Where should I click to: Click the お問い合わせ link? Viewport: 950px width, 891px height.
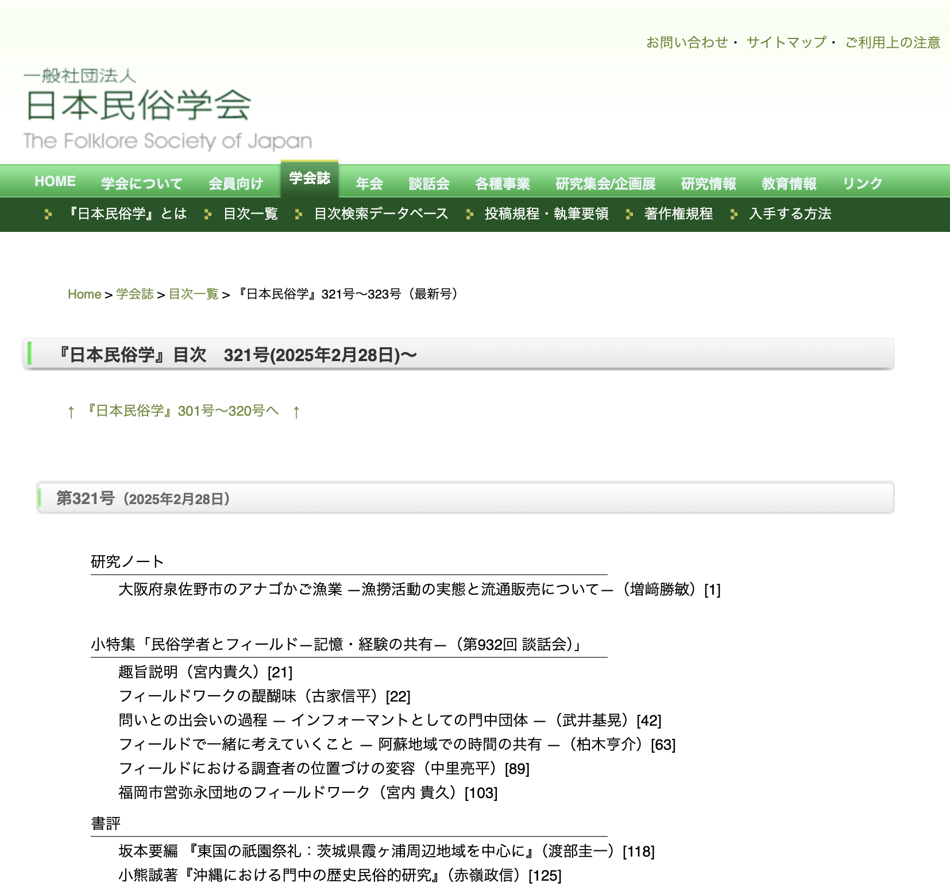686,42
